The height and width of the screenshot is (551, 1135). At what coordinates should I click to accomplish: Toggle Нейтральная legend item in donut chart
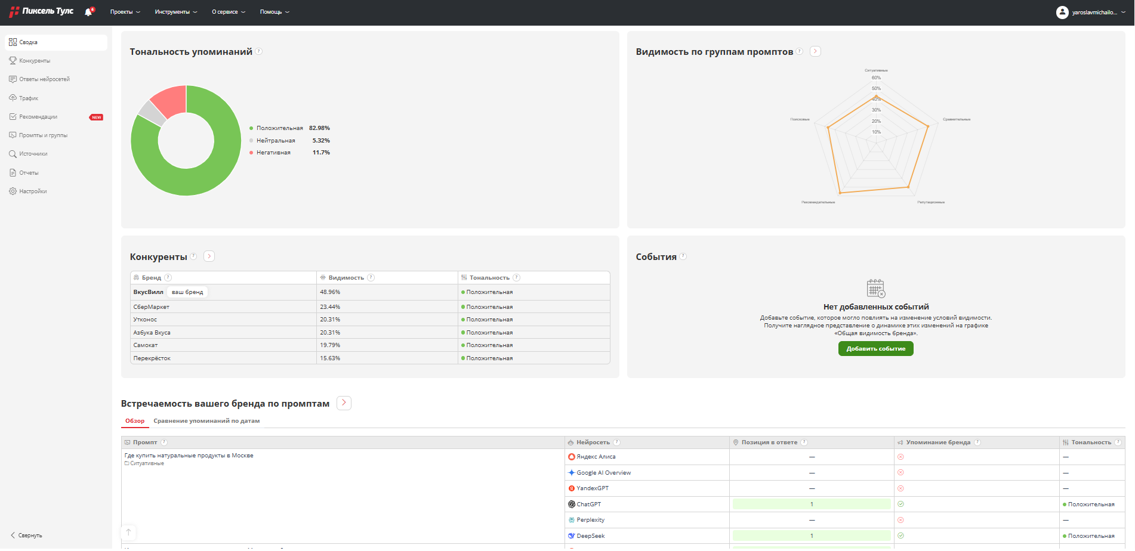pyautogui.click(x=275, y=141)
